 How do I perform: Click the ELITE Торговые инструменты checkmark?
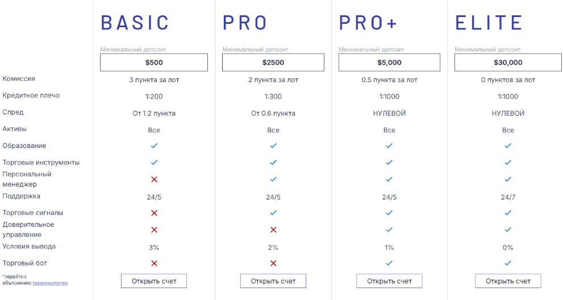pos(508,163)
